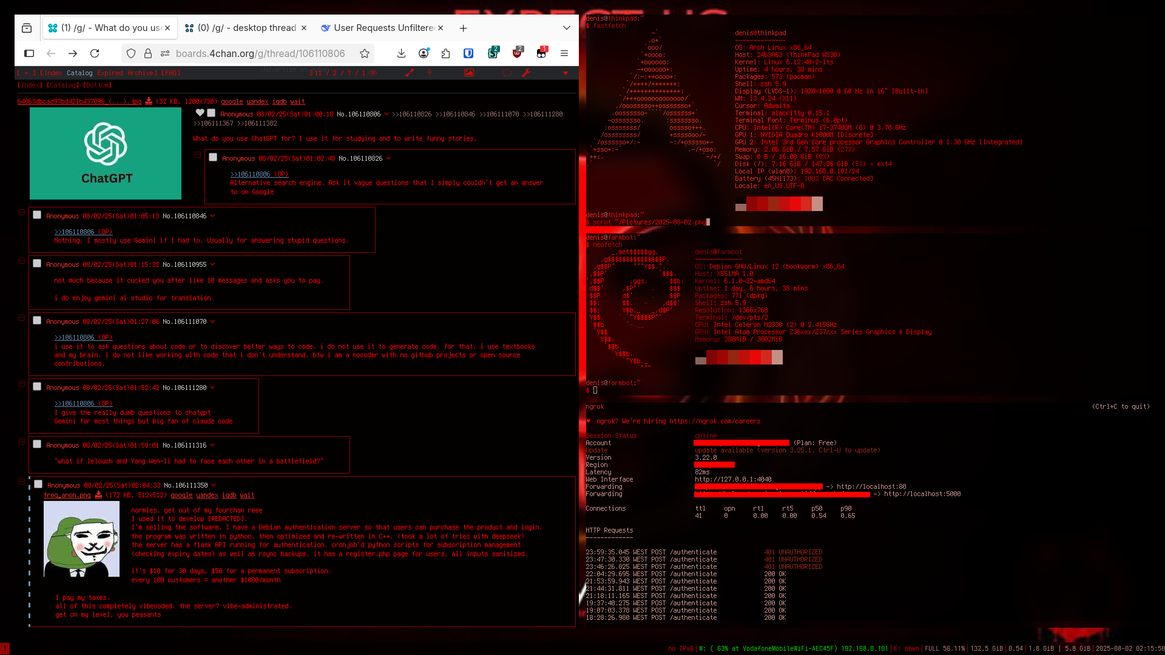Show site security lock info
This screenshot has height=655, width=1165.
[x=148, y=53]
